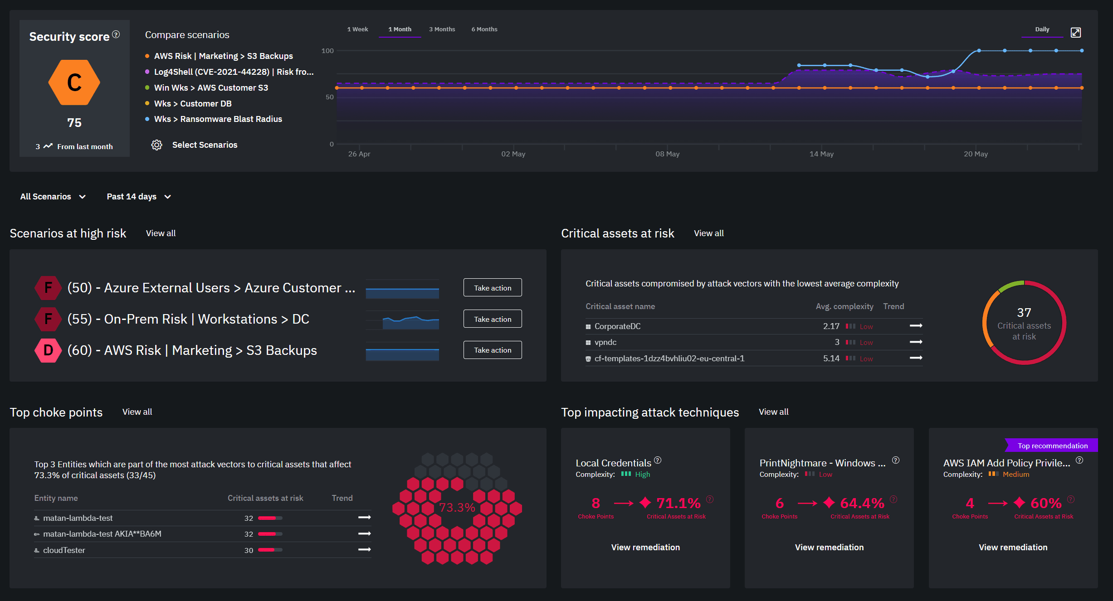The height and width of the screenshot is (601, 1113).
Task: Switch to the 3 Months tab
Action: click(x=442, y=29)
